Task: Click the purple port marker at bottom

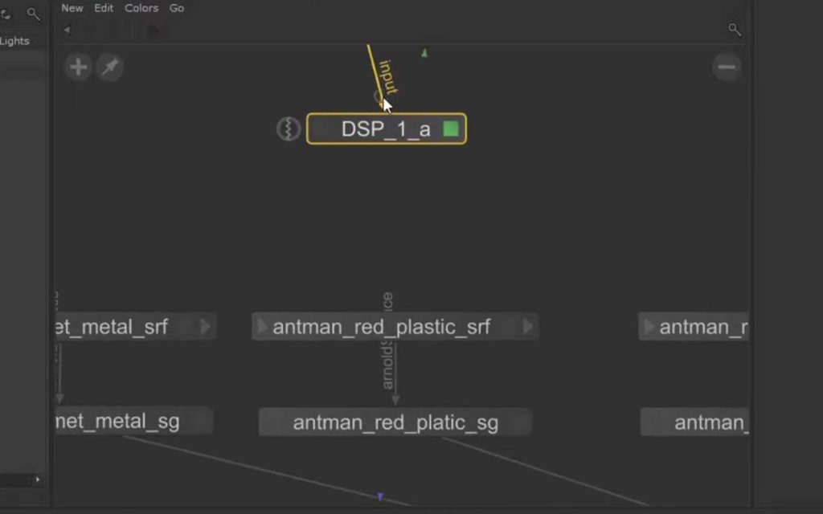Action: point(380,497)
